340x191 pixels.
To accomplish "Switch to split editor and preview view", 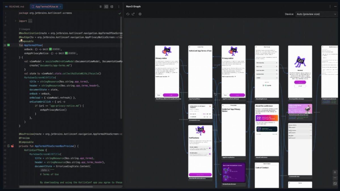I will pos(106,6).
